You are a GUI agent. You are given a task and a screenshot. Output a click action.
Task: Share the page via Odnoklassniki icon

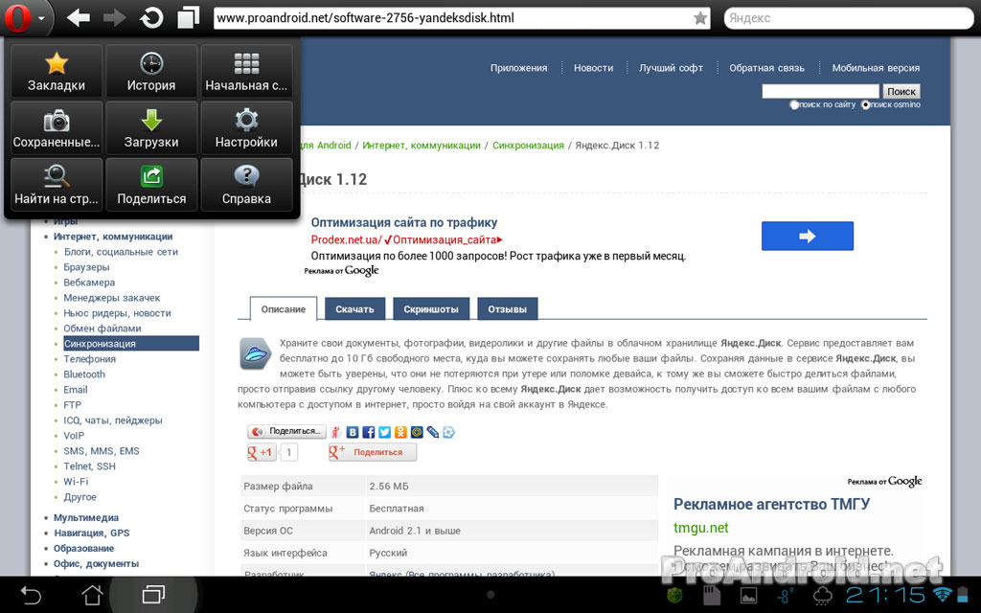point(400,432)
